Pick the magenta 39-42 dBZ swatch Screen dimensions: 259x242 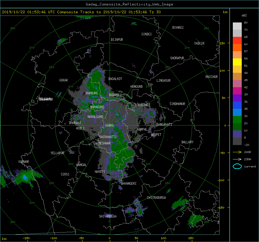(x=237, y=91)
